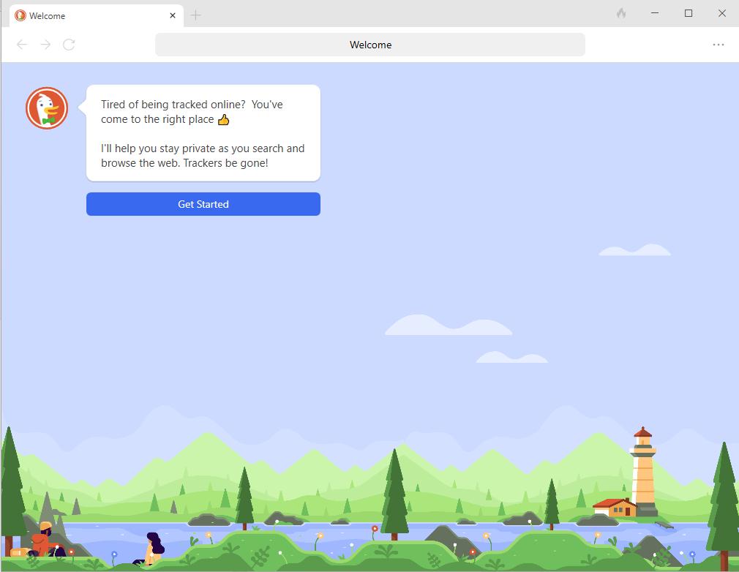Click the onboarding speech bubble message
This screenshot has height=572, width=739.
[x=203, y=133]
